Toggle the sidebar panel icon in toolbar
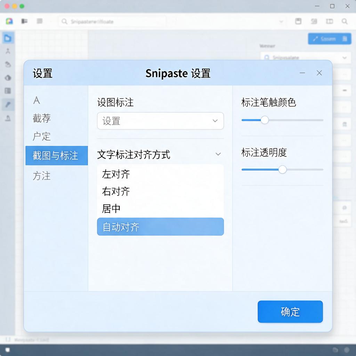Image resolution: width=356 pixels, height=356 pixels. pos(24,21)
